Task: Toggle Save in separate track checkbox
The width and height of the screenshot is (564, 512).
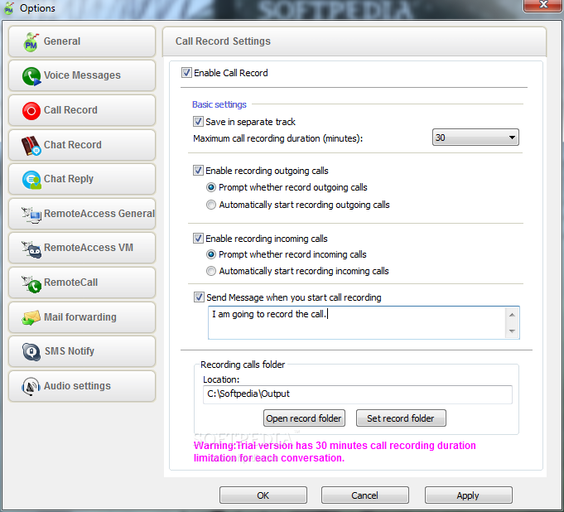Action: (198, 121)
